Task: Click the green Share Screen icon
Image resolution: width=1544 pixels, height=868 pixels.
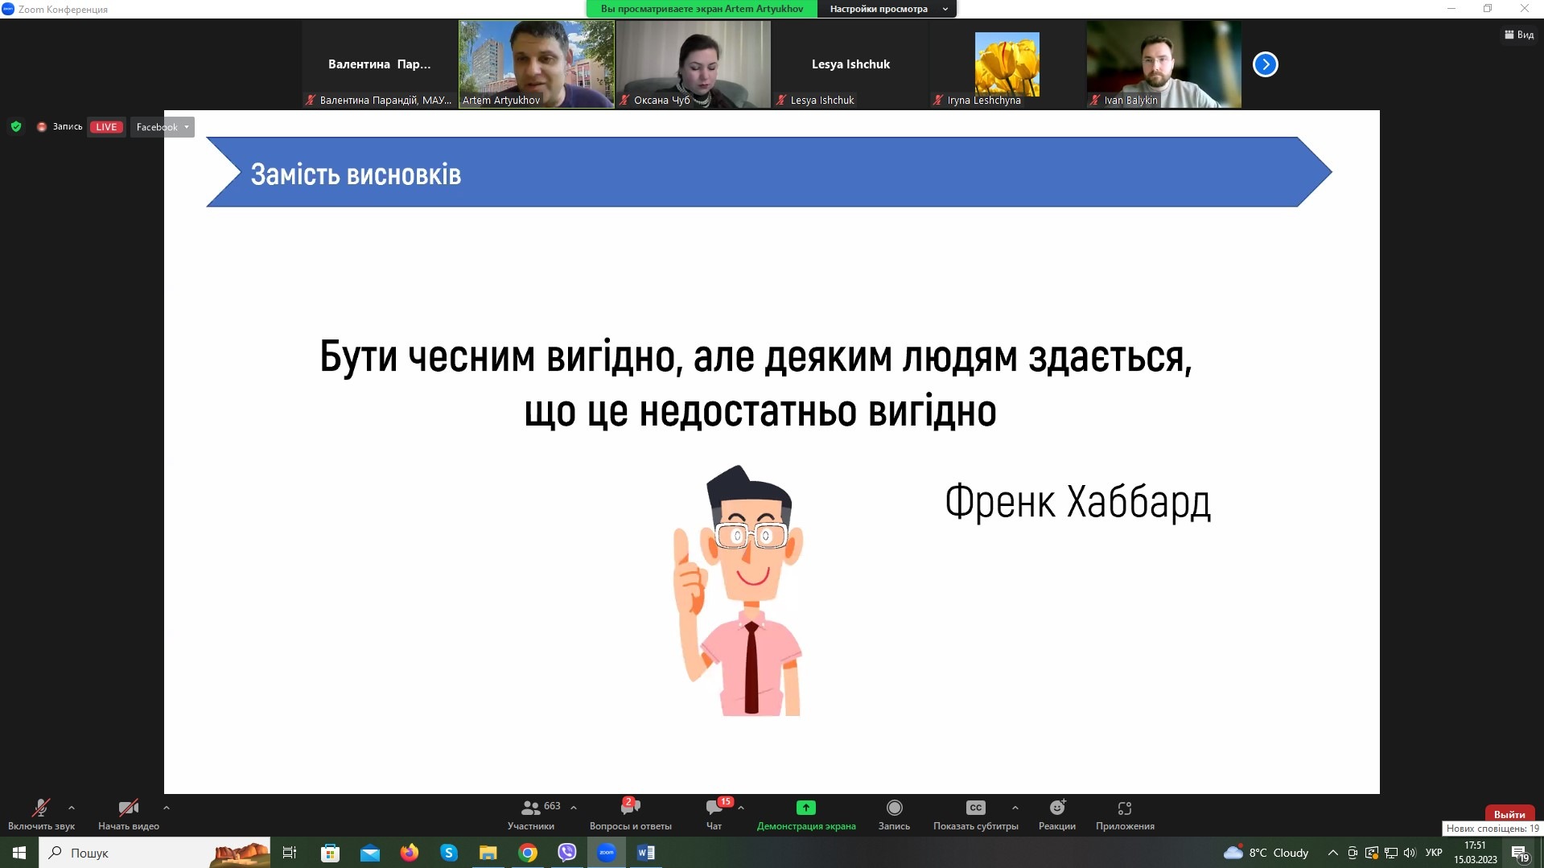Action: point(805,808)
